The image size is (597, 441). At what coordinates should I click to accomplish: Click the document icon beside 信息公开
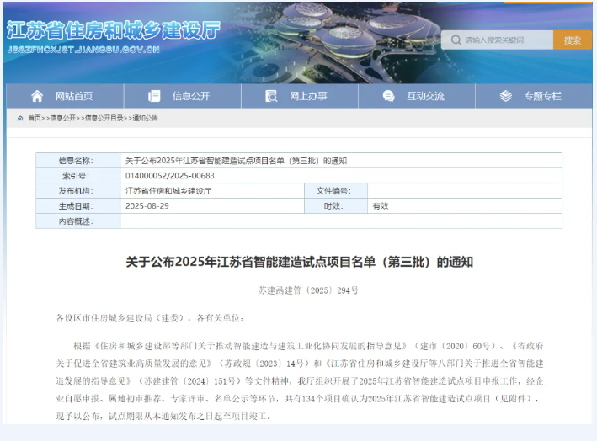point(154,96)
